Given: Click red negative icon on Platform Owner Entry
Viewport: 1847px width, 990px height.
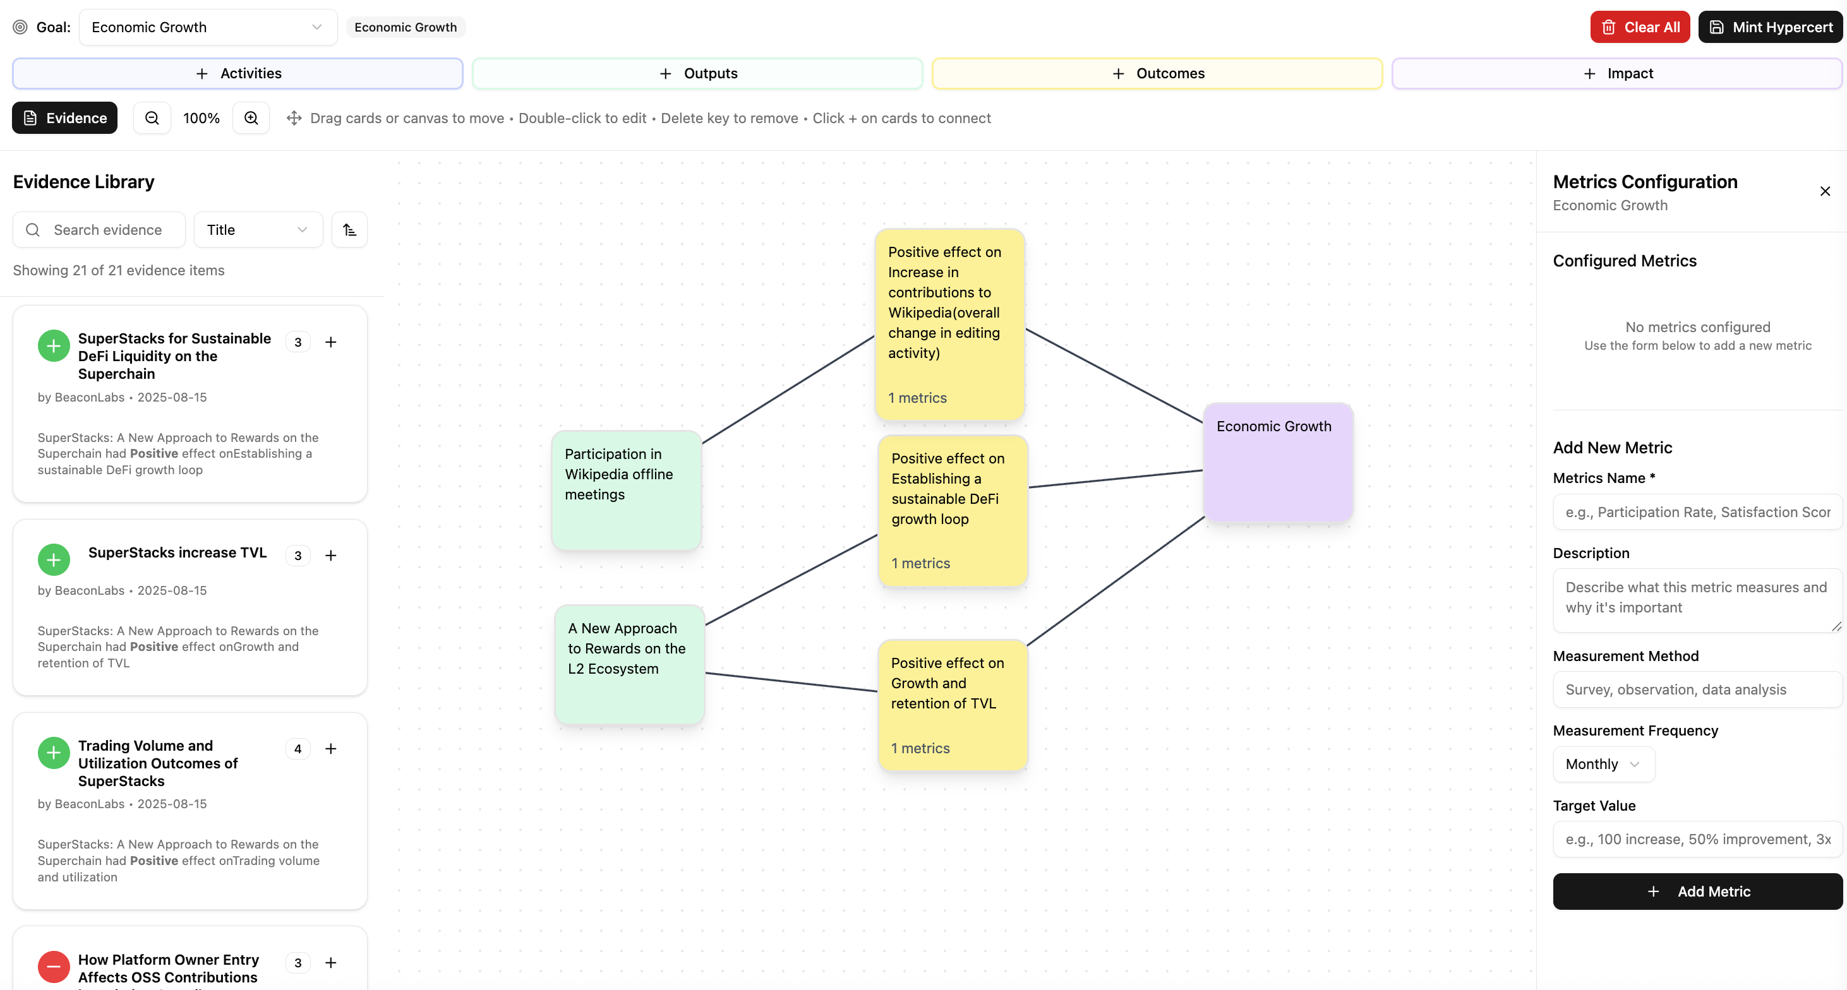Looking at the screenshot, I should tap(54, 967).
